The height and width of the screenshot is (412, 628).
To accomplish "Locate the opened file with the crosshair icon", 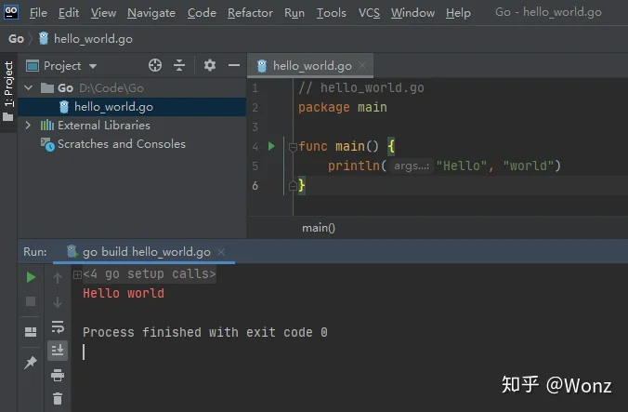I will [x=155, y=65].
